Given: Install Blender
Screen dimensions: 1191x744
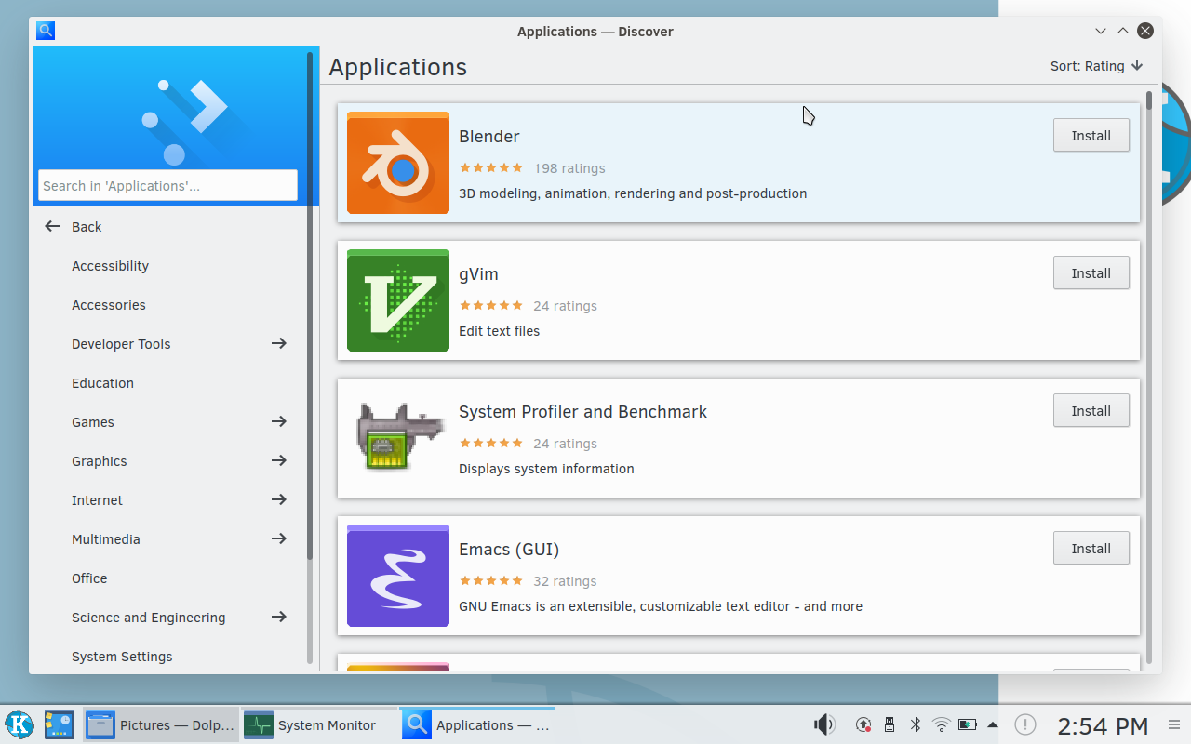Looking at the screenshot, I should tap(1091, 136).
